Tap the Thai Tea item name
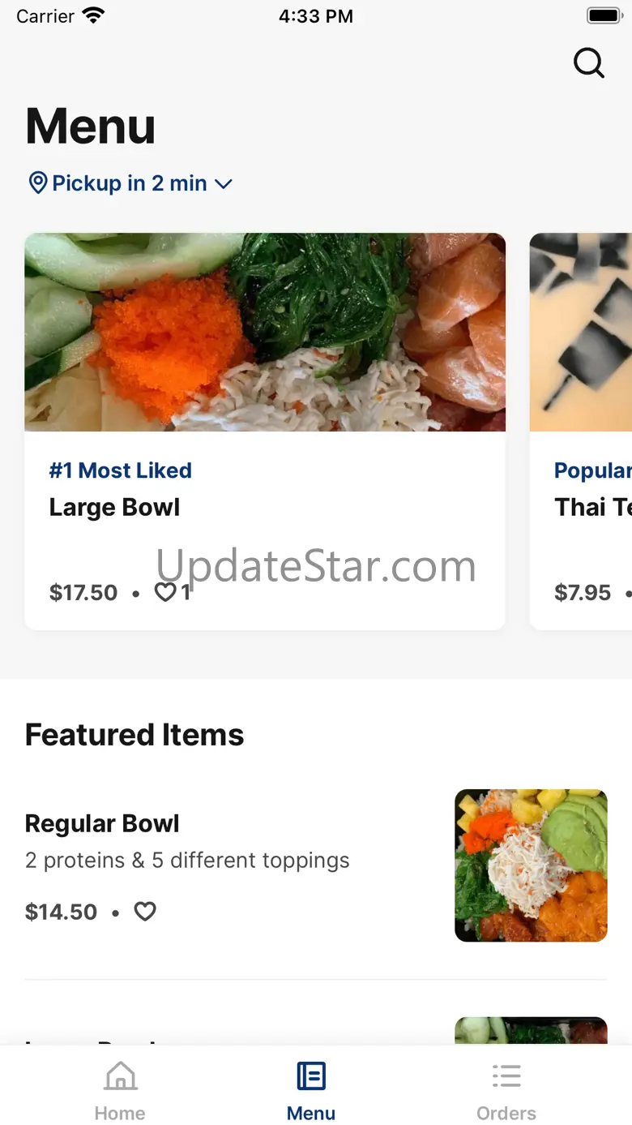632x1125 pixels. (x=593, y=507)
